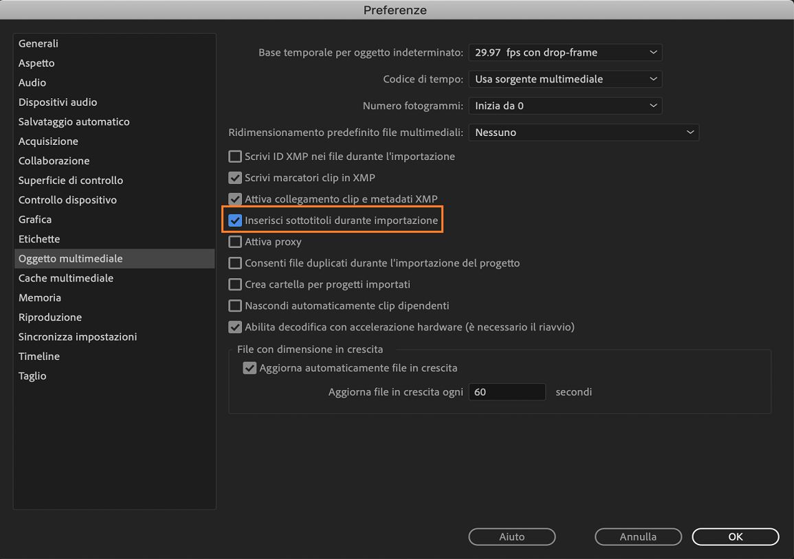The height and width of the screenshot is (559, 794).
Task: Open Numero fotogrammi dropdown
Action: pyautogui.click(x=565, y=106)
